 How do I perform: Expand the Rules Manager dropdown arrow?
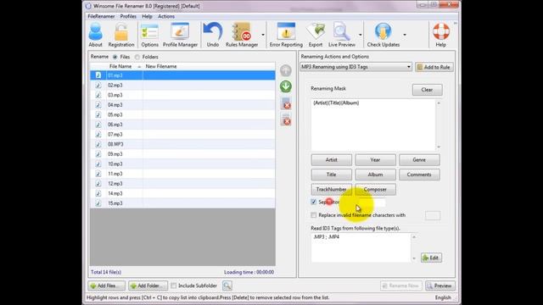(263, 35)
